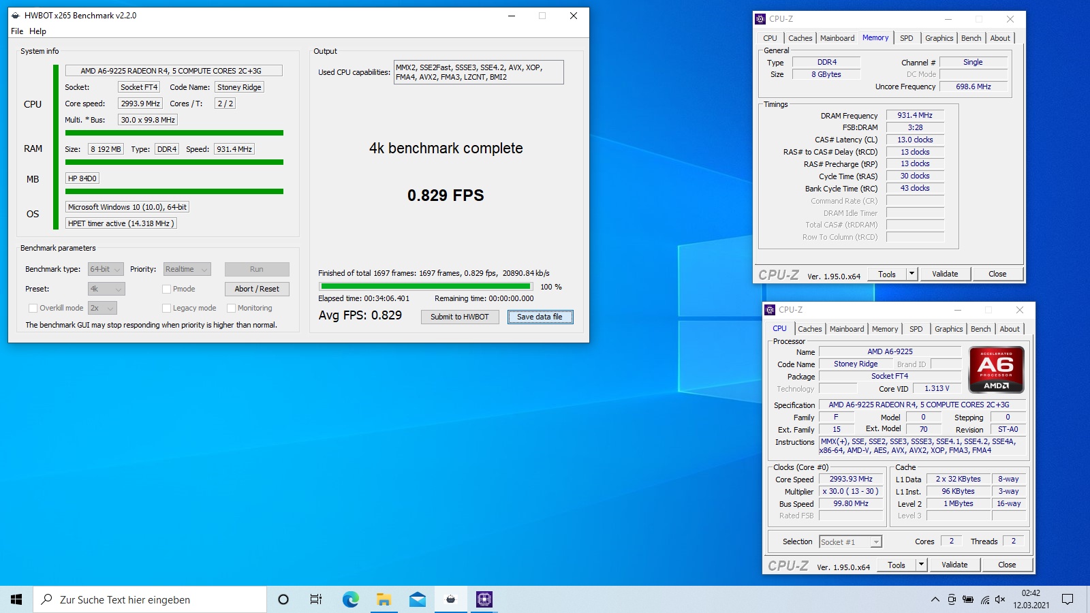Expand Tools arrow in lower CPU-Z

[x=921, y=565]
